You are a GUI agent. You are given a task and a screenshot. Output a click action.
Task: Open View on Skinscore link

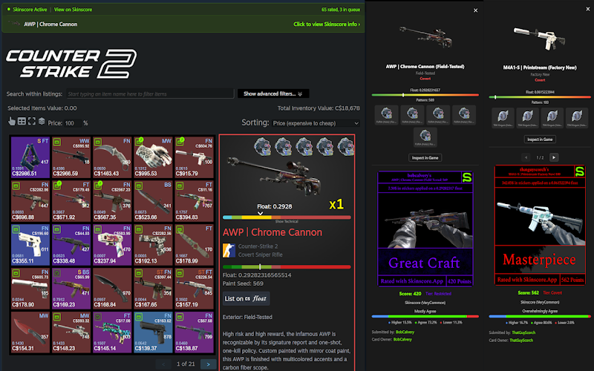click(73, 10)
